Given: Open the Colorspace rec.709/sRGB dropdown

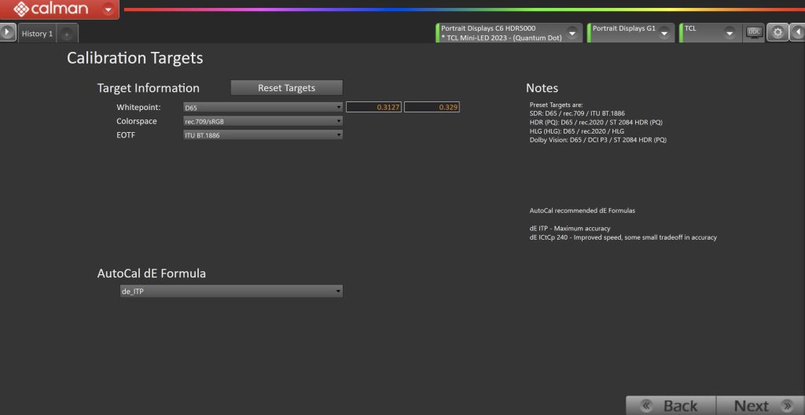Looking at the screenshot, I should point(263,121).
